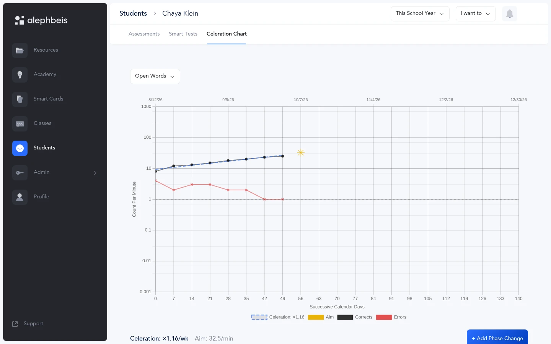551x344 pixels.
Task: Click the Errors data point at day 42
Action: point(264,199)
